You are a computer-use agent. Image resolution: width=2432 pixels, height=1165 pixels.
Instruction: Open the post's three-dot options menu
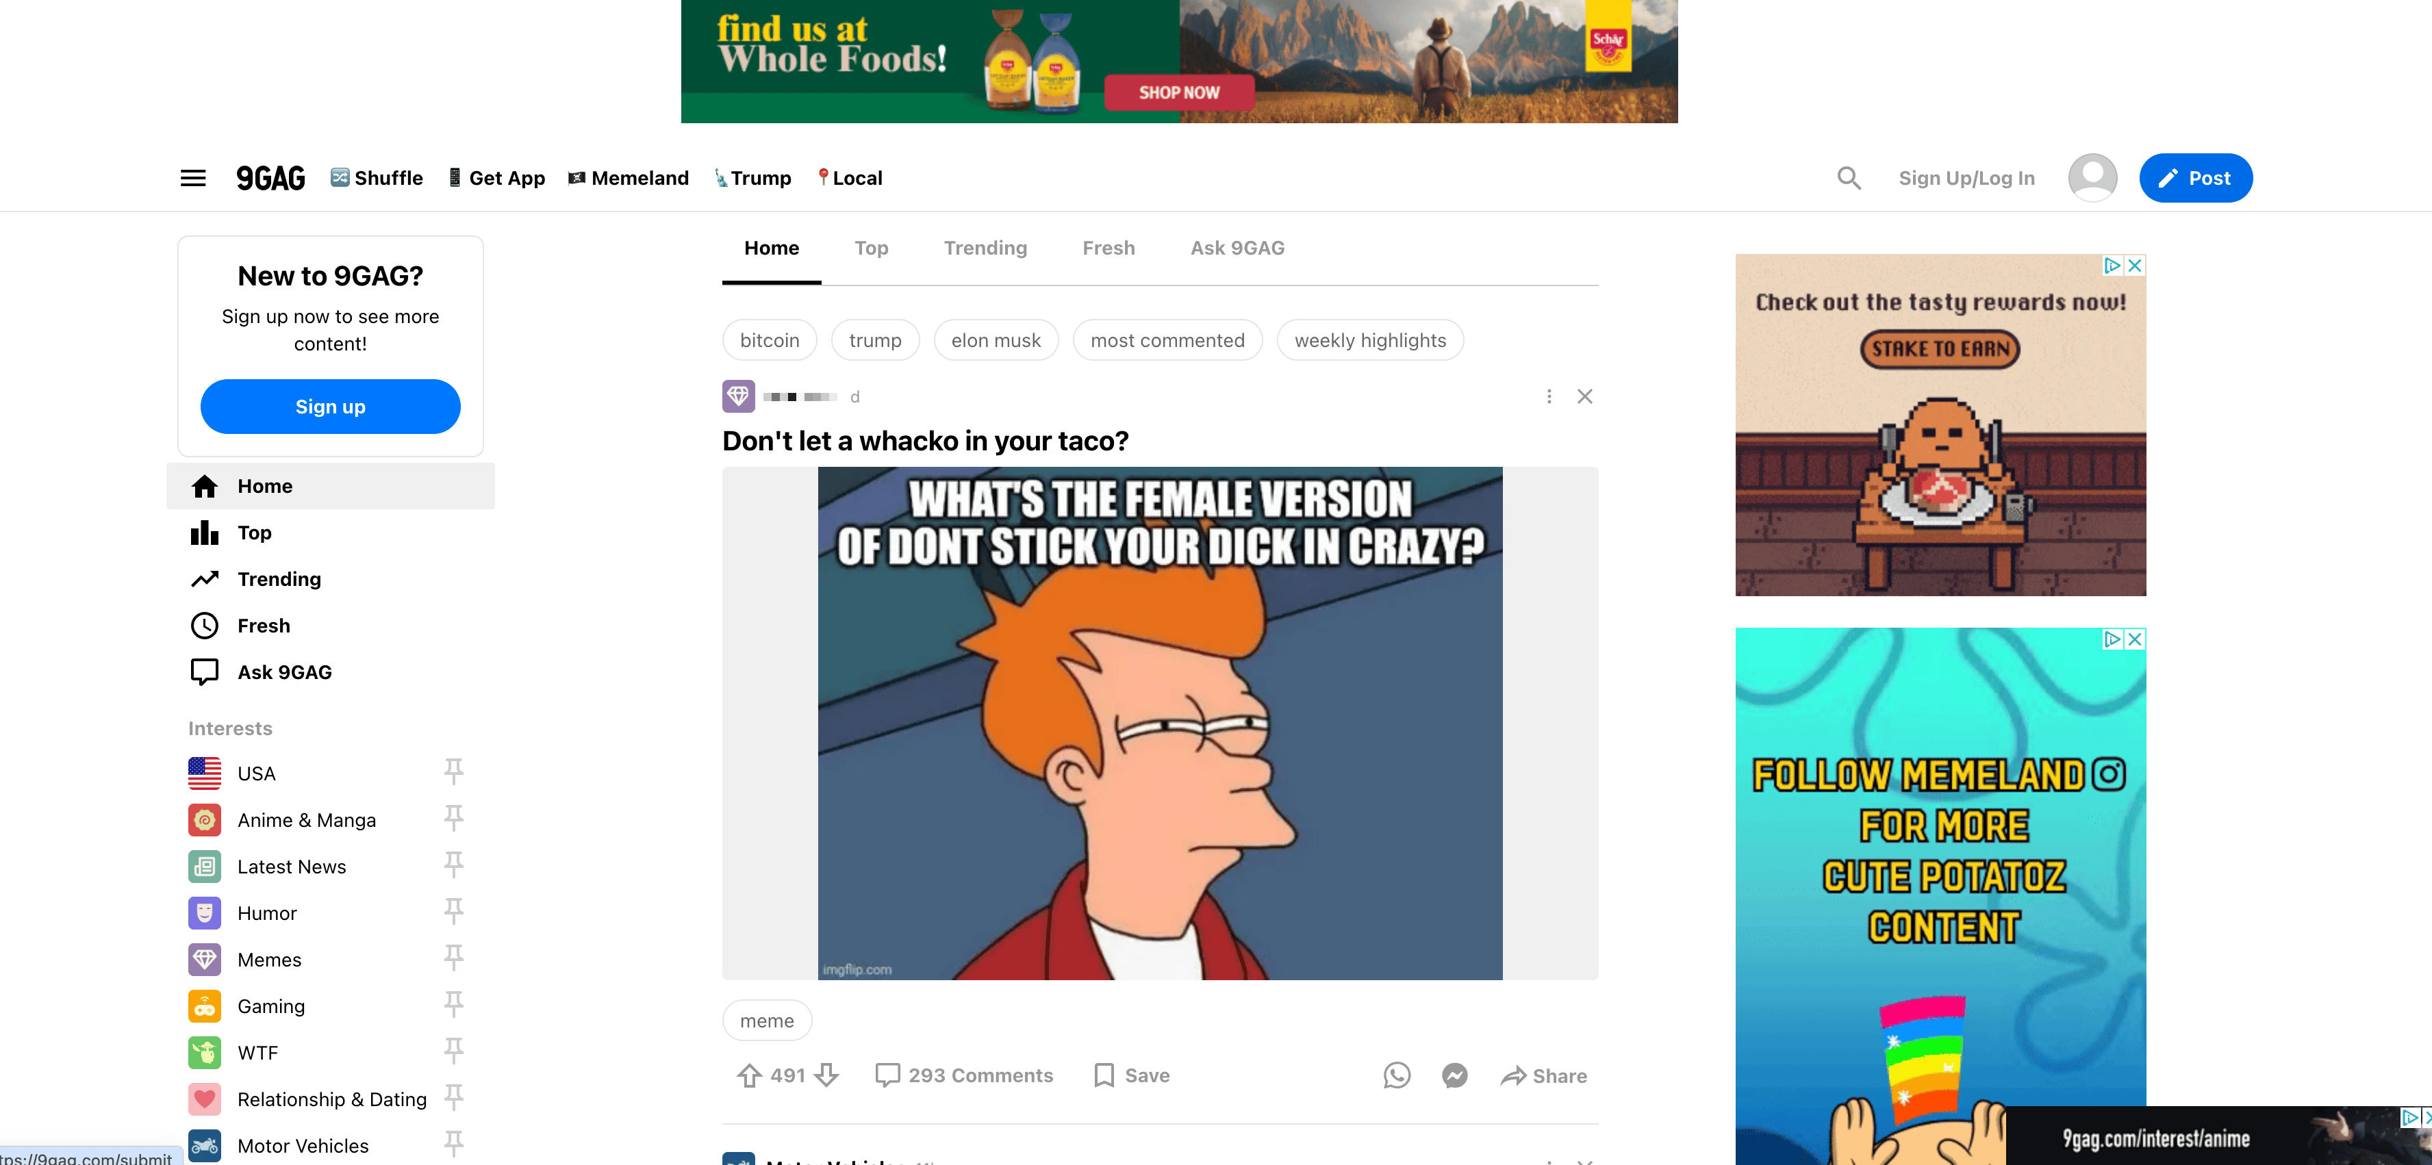1548,396
